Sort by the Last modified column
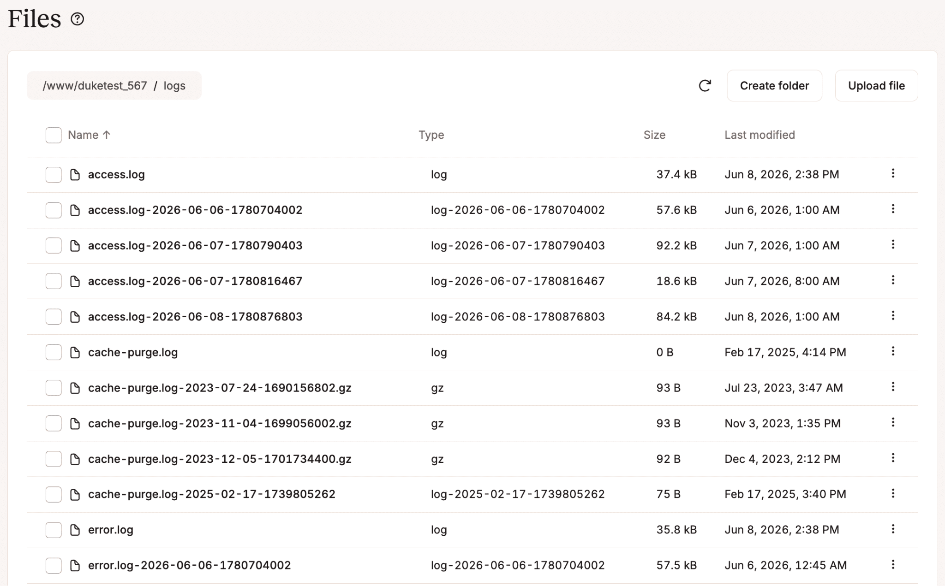The width and height of the screenshot is (945, 586). point(760,135)
